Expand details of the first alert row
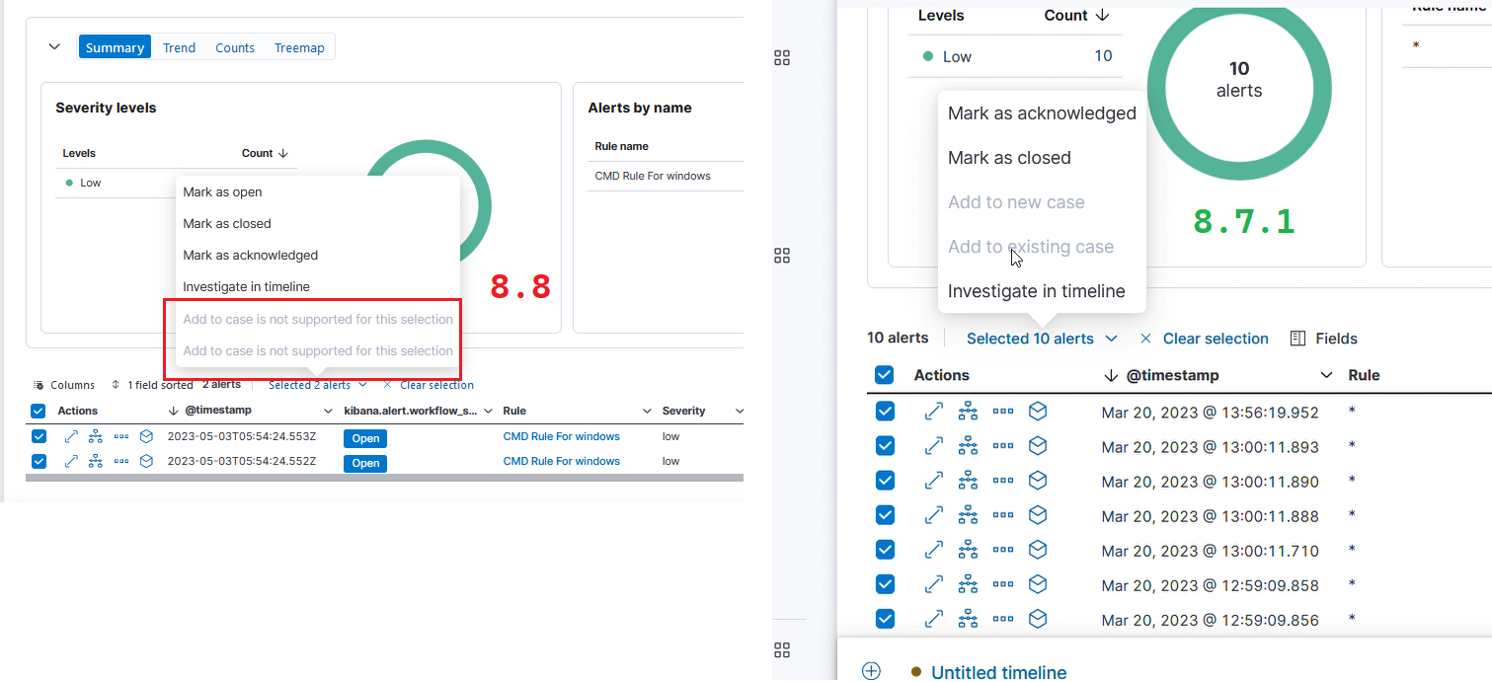Screen dimensions: 1492x682 (x=933, y=411)
